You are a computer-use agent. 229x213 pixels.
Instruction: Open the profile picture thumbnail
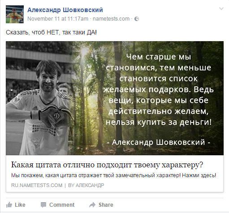15,14
